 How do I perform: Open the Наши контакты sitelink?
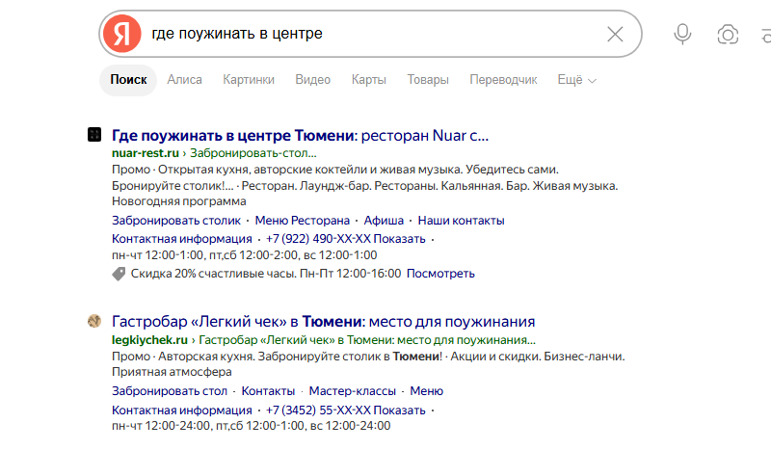tap(461, 221)
